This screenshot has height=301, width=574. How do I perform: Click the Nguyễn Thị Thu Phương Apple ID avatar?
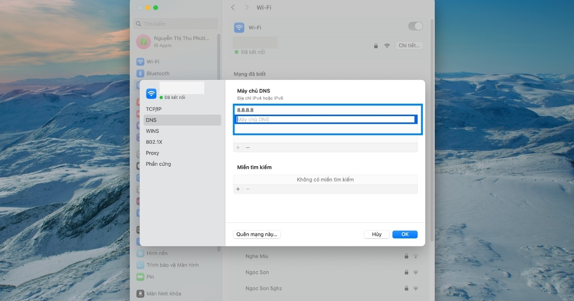click(143, 42)
